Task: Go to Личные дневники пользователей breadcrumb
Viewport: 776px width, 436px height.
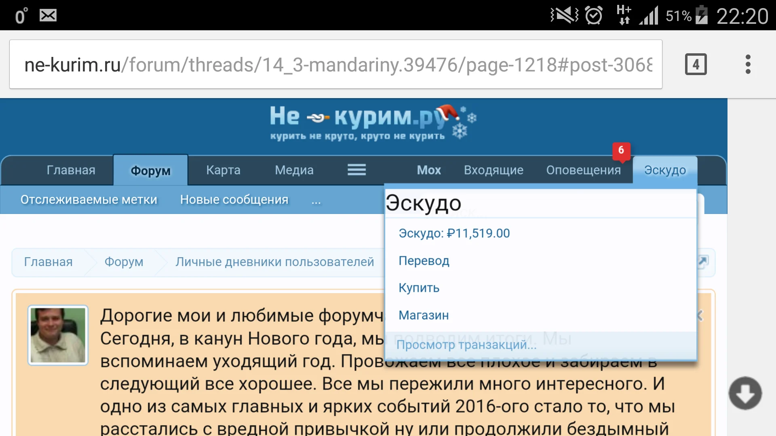Action: pos(274,262)
